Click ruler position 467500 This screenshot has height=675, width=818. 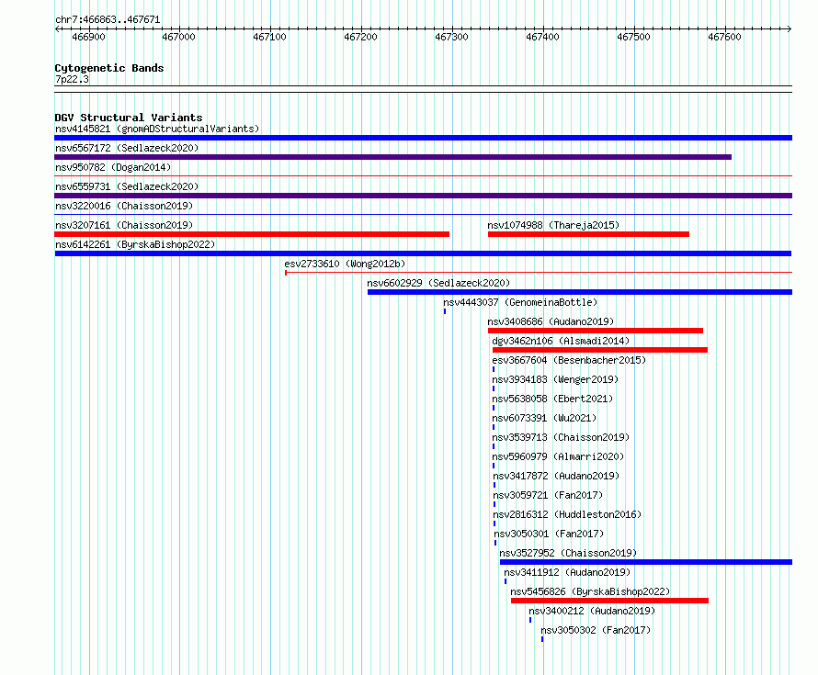[634, 37]
